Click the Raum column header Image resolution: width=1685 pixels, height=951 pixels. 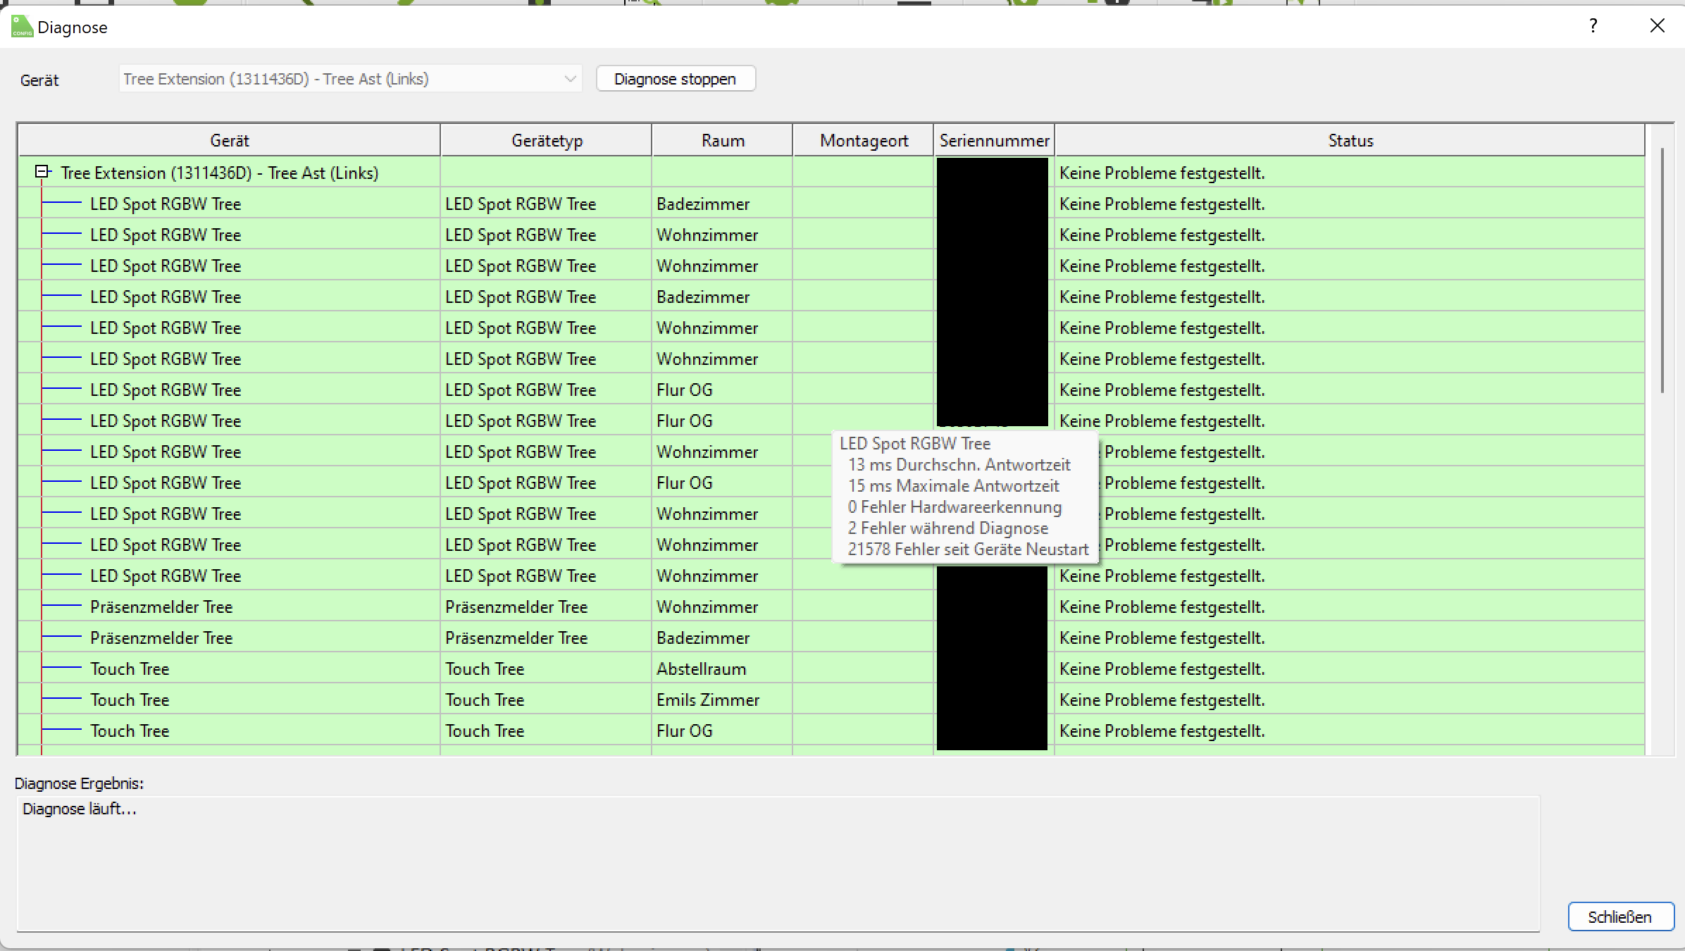coord(722,140)
